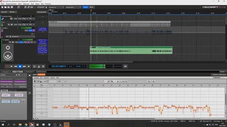This screenshot has width=227, height=127.
Task: Click the zoom in magnifier icon
Action: coord(25,7)
